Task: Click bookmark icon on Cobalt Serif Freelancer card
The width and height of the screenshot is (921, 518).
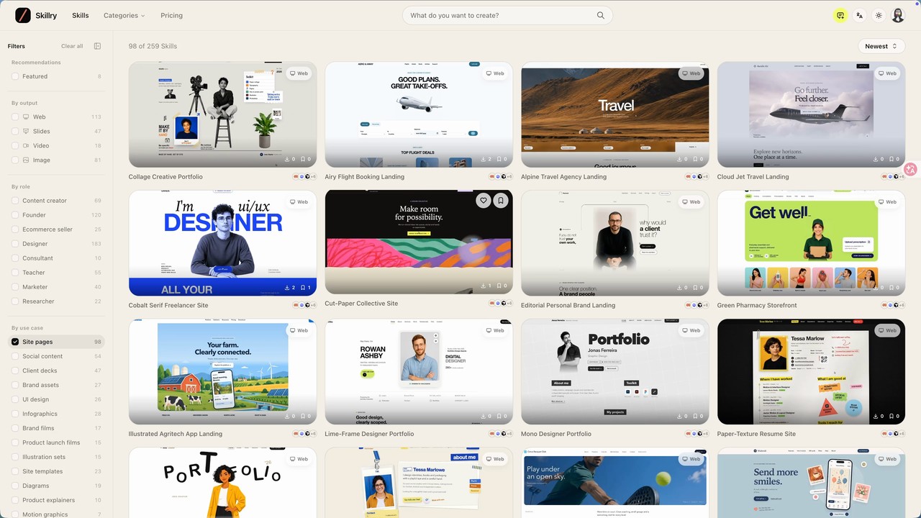Action: point(304,288)
